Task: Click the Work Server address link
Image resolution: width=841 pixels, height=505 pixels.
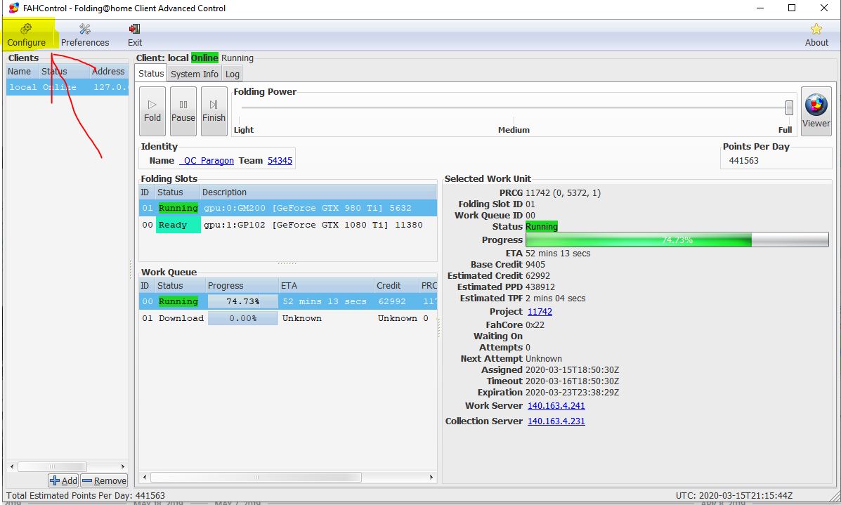Action: point(556,405)
